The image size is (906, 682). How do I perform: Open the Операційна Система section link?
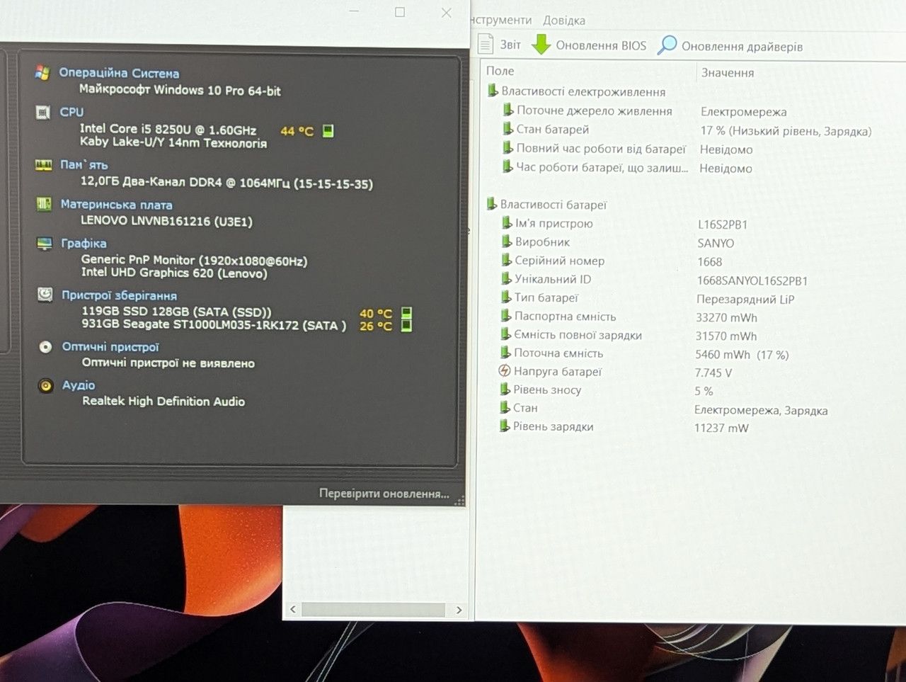tap(119, 73)
